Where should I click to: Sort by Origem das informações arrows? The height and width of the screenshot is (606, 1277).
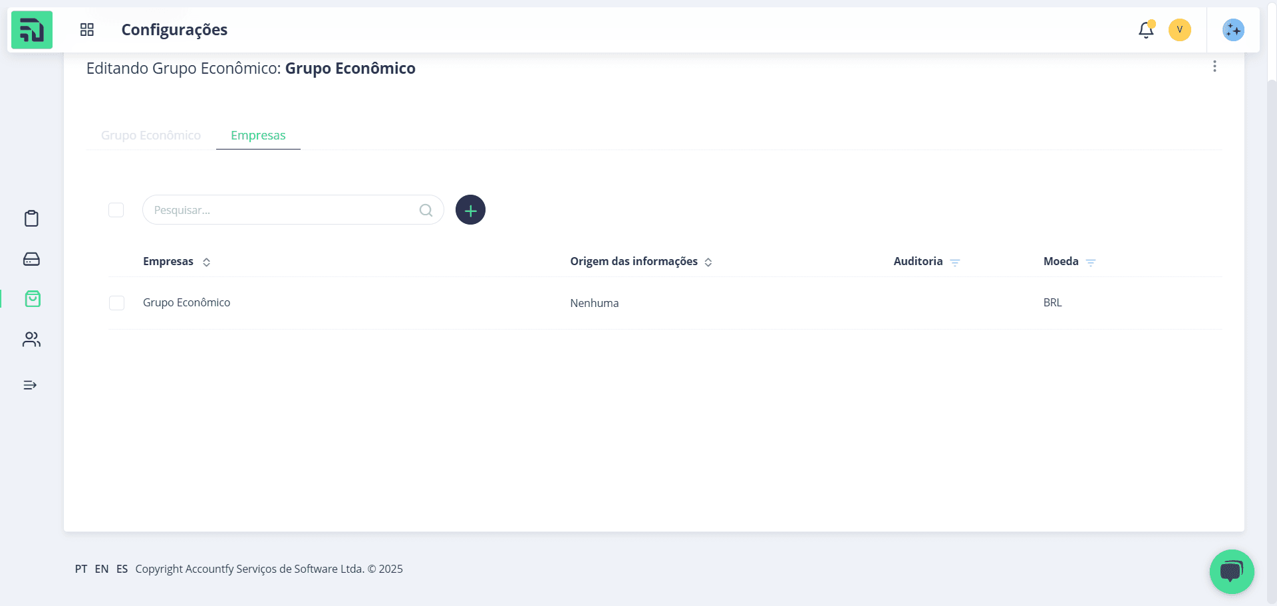pos(708,262)
